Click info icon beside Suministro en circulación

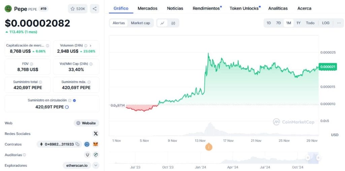pos(69,100)
